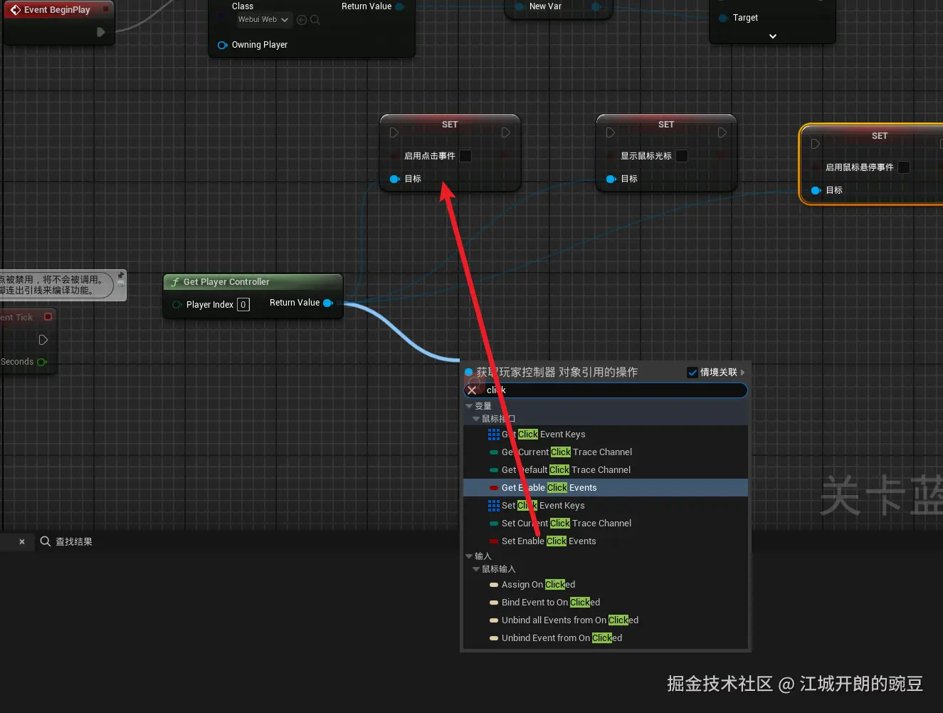943x713 pixels.
Task: Click the Event Tick execution output pin
Action: pyautogui.click(x=43, y=340)
